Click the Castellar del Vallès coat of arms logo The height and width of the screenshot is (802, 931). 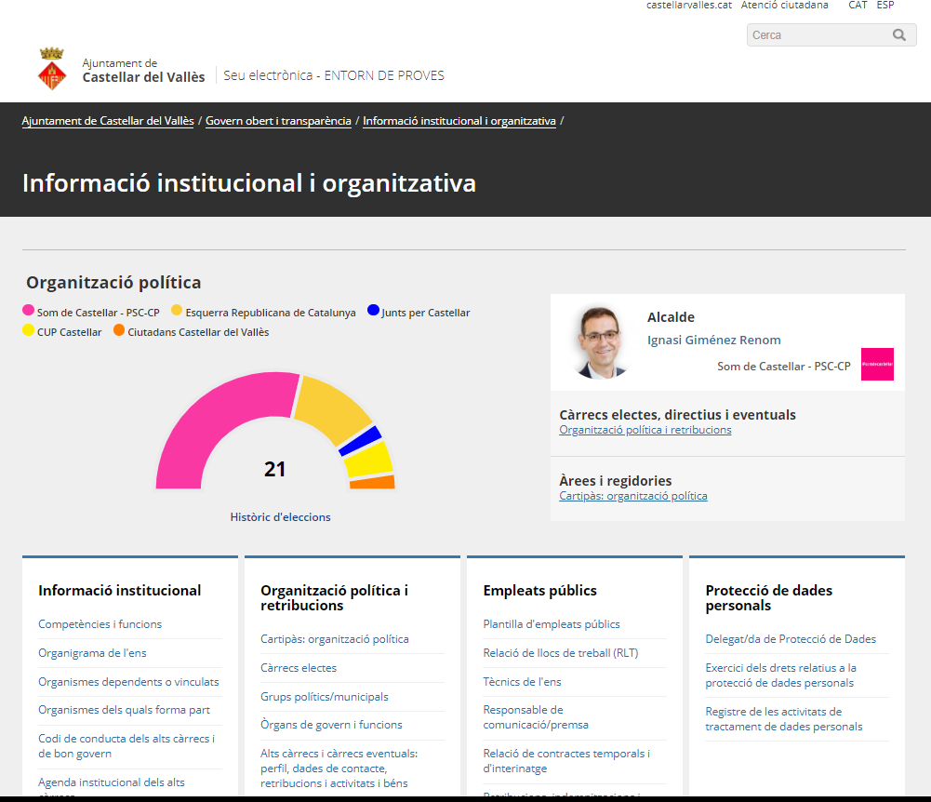(52, 70)
